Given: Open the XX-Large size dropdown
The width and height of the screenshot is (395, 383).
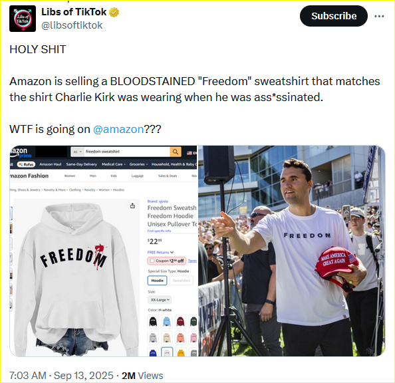Looking at the screenshot, I should [160, 300].
